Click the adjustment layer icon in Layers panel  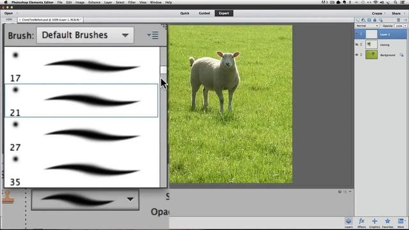[364, 20]
